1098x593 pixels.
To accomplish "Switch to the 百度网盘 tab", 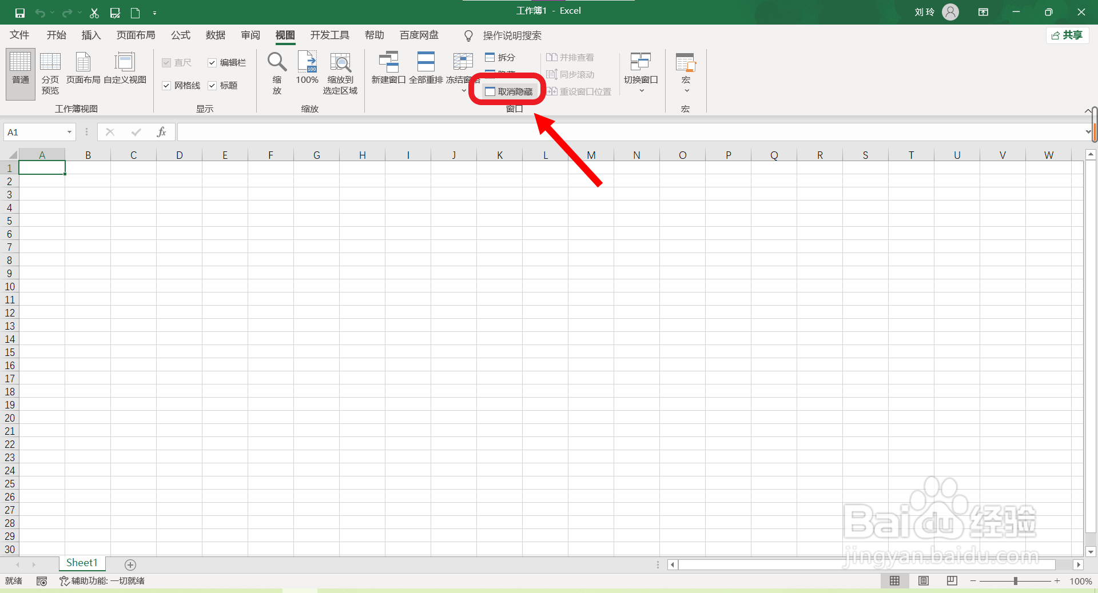I will click(419, 35).
